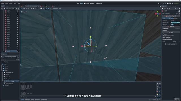Open the viewport Transform menu
This screenshot has width=181, height=101.
click(55, 9)
